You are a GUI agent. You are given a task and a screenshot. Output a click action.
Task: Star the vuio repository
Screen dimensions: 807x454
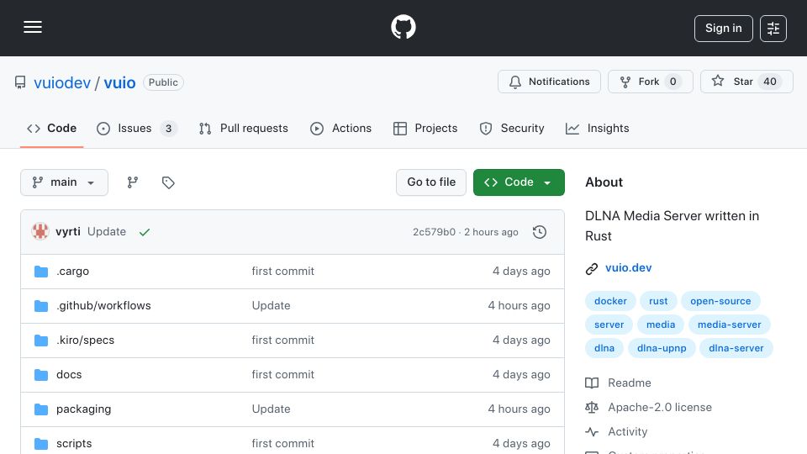point(746,82)
